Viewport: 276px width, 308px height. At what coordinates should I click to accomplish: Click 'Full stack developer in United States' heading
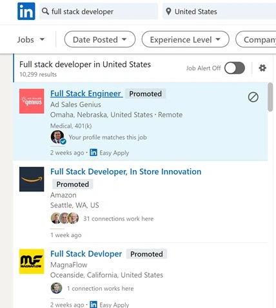85,64
